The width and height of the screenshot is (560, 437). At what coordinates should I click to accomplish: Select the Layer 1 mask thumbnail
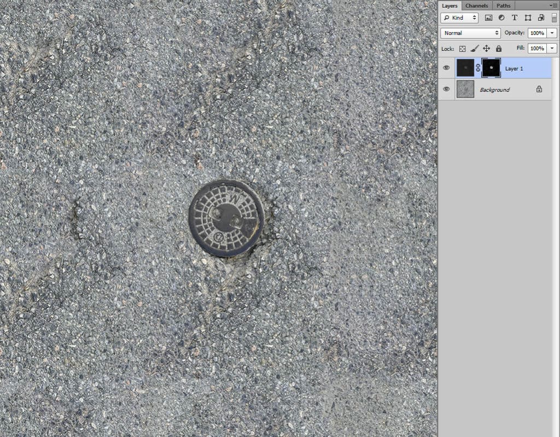(491, 68)
